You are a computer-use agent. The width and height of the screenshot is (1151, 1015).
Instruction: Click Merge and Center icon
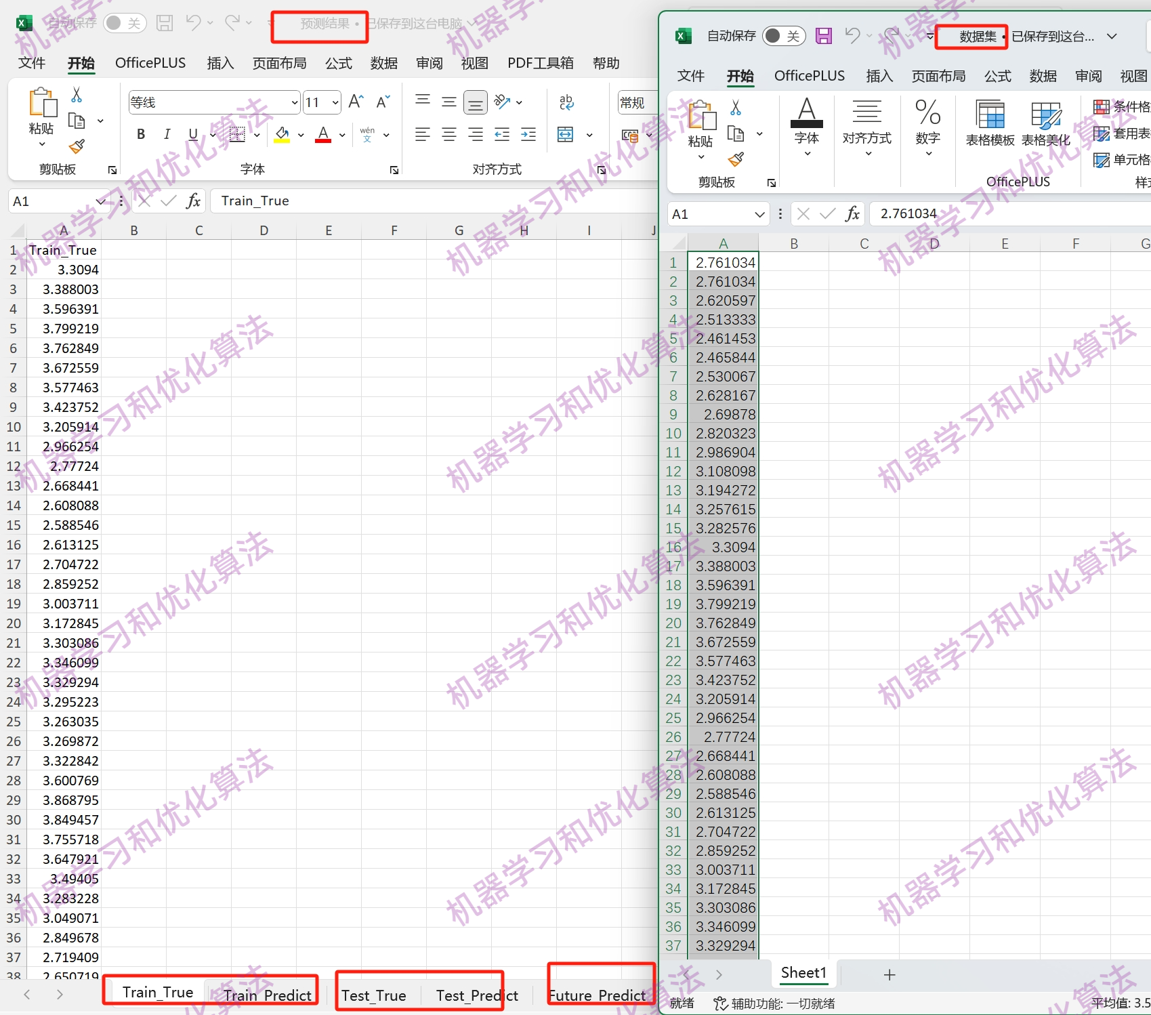point(565,135)
